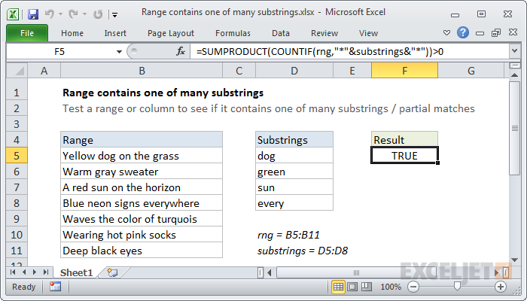
Task: Open Customize Quick Access Toolbar dropdown
Action: (x=115, y=14)
